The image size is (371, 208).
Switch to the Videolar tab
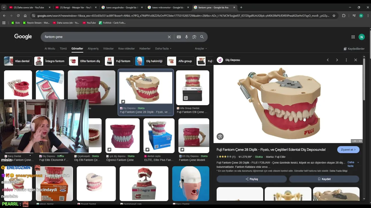(108, 49)
